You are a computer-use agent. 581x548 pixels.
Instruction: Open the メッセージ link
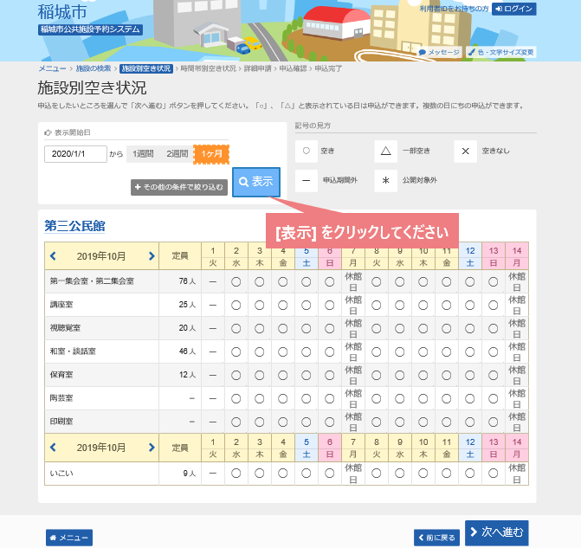[x=439, y=52]
